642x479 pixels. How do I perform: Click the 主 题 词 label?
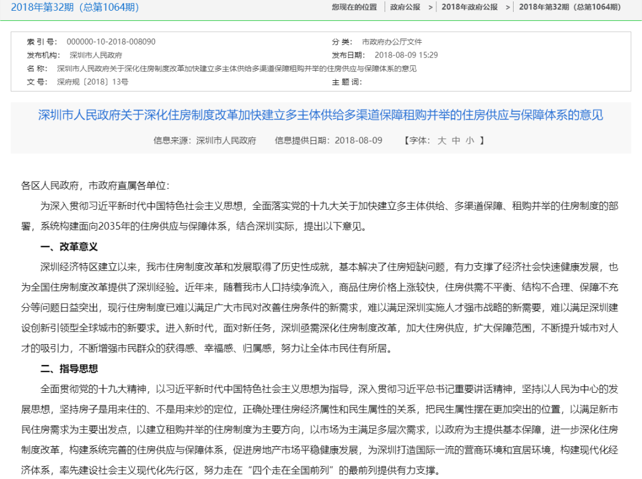(x=347, y=82)
